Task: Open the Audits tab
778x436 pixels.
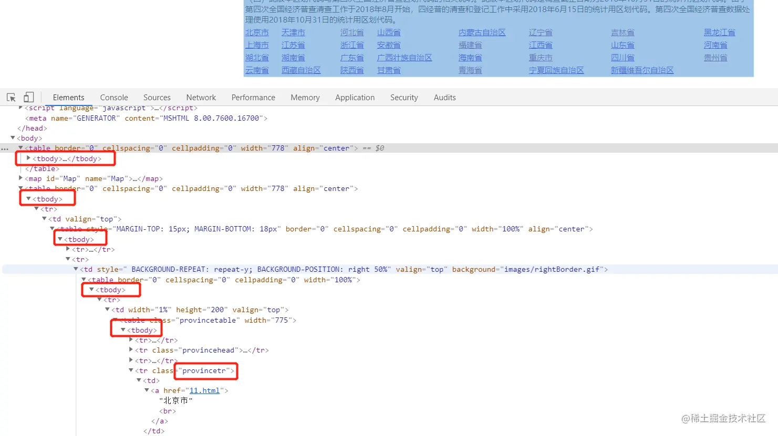Action: [x=445, y=98]
